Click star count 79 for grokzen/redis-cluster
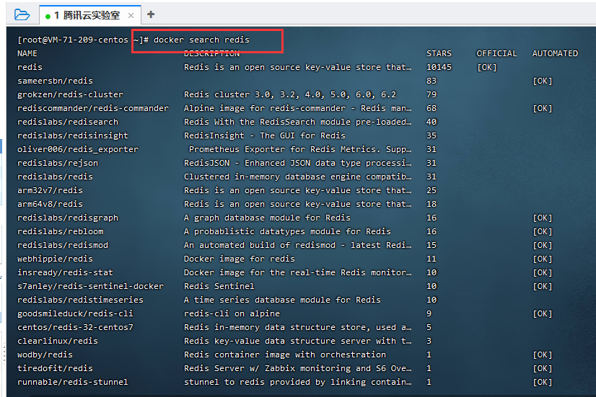The width and height of the screenshot is (596, 397). point(431,94)
